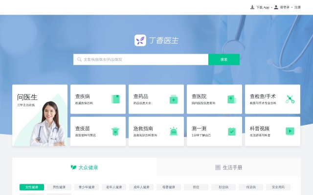The width and height of the screenshot is (313, 195).
Task: Click the 丁香医生 logo icon
Action: point(140,40)
